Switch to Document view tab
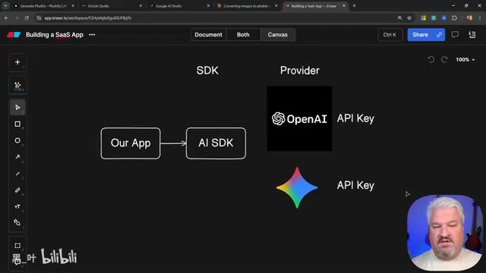486x273 pixels. tap(208, 35)
